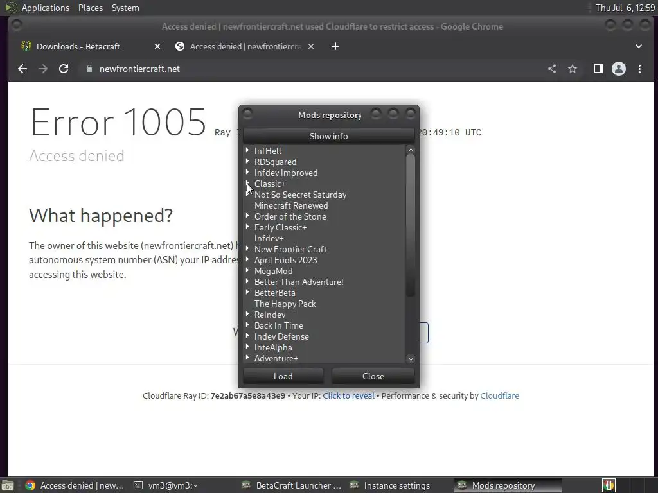The height and width of the screenshot is (493, 658).
Task: Open Chrome tab search chevron
Action: coord(638,46)
